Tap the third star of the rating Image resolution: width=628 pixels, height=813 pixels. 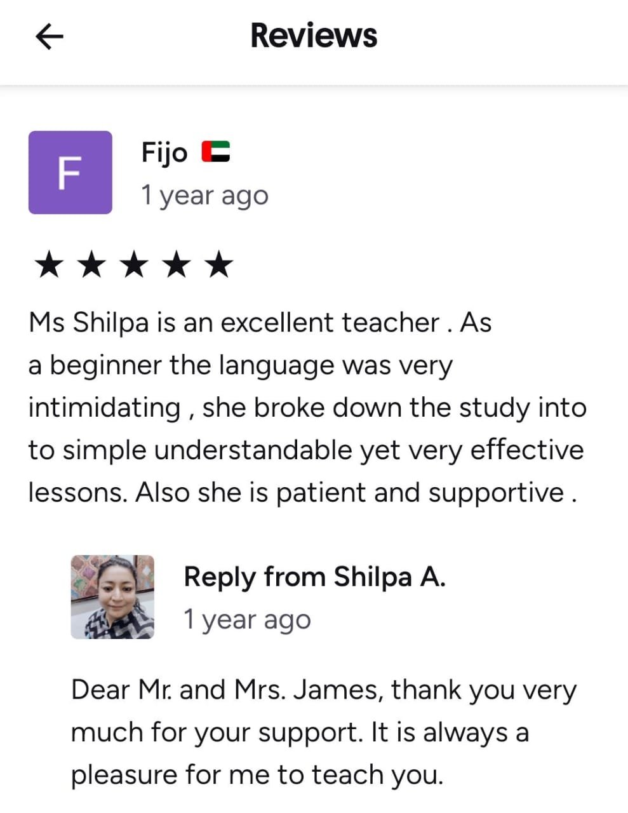click(x=134, y=264)
